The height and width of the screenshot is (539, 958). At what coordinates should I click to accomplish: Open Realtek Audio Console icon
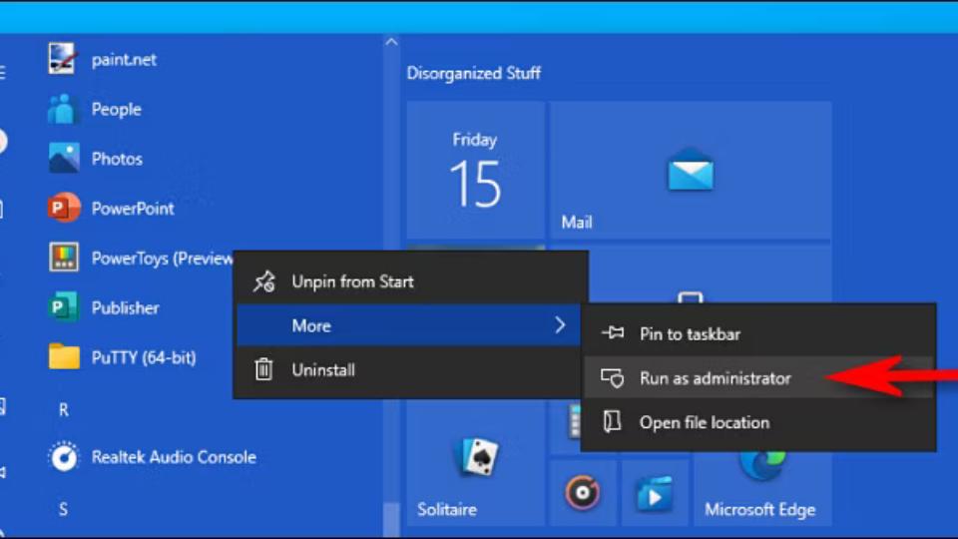coord(64,456)
